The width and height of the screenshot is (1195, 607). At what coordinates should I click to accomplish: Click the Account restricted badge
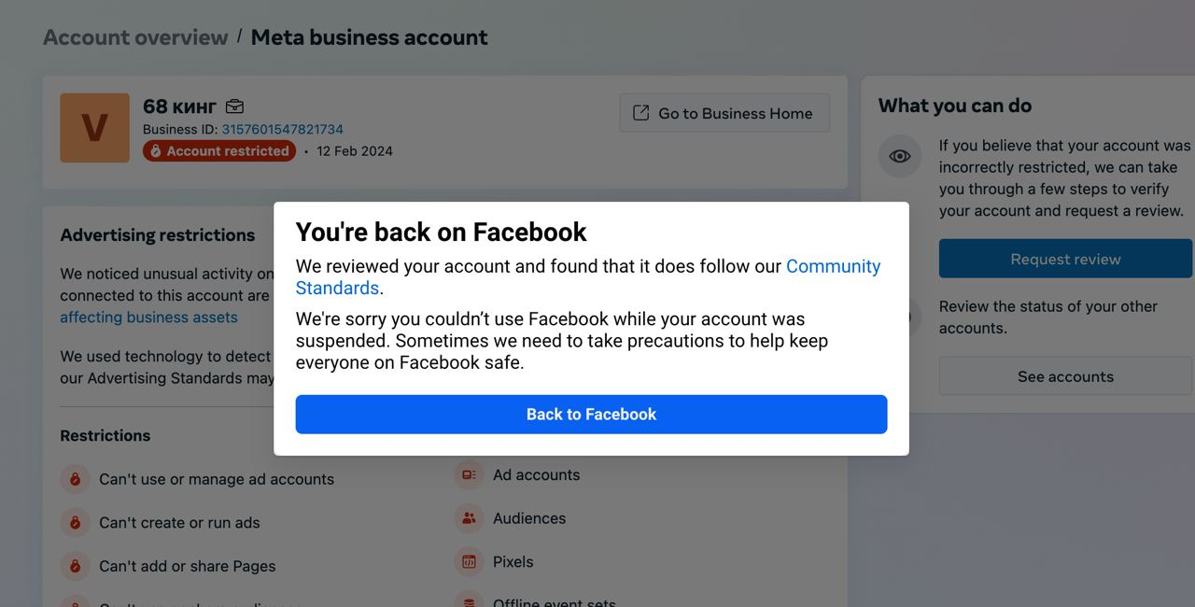(x=219, y=150)
